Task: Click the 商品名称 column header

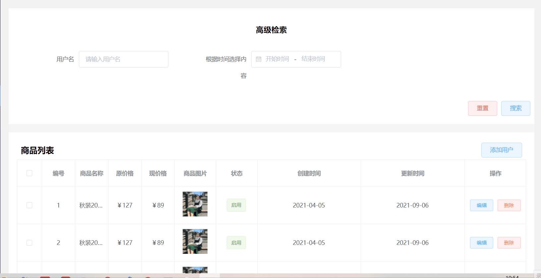Action: (x=91, y=173)
